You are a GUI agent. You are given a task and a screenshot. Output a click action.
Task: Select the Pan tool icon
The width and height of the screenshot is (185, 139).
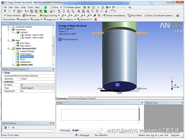click(64, 11)
